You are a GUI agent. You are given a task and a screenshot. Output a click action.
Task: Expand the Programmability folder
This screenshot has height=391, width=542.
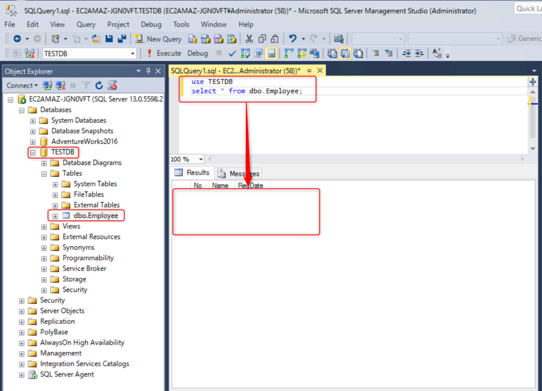click(x=44, y=258)
